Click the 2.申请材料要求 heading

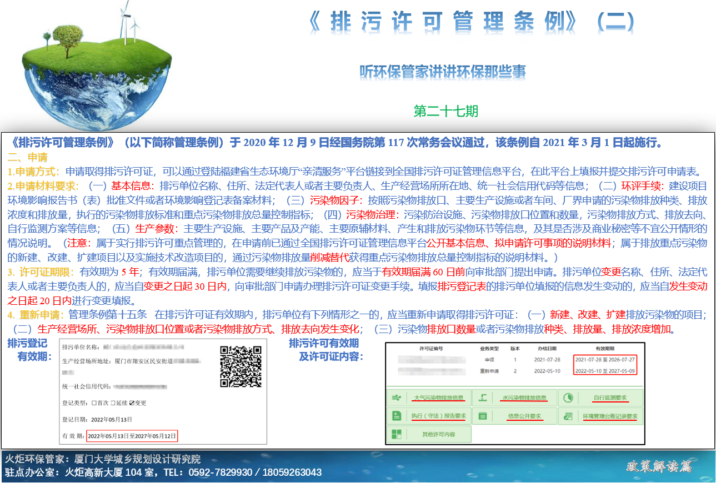(x=43, y=185)
